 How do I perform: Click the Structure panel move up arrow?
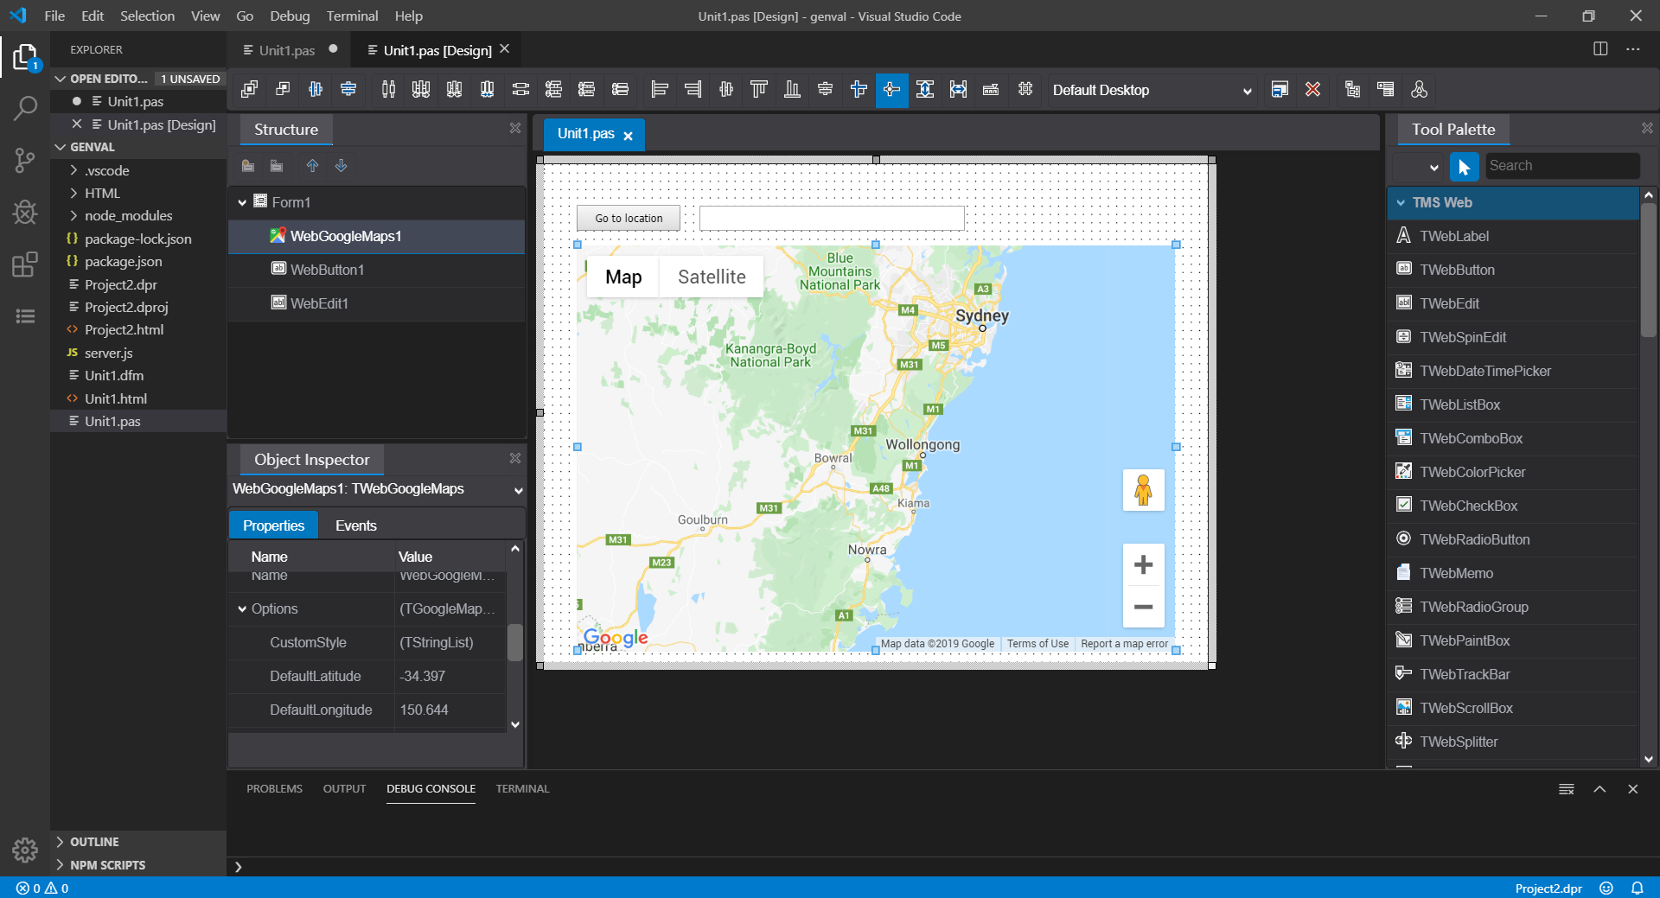click(312, 165)
